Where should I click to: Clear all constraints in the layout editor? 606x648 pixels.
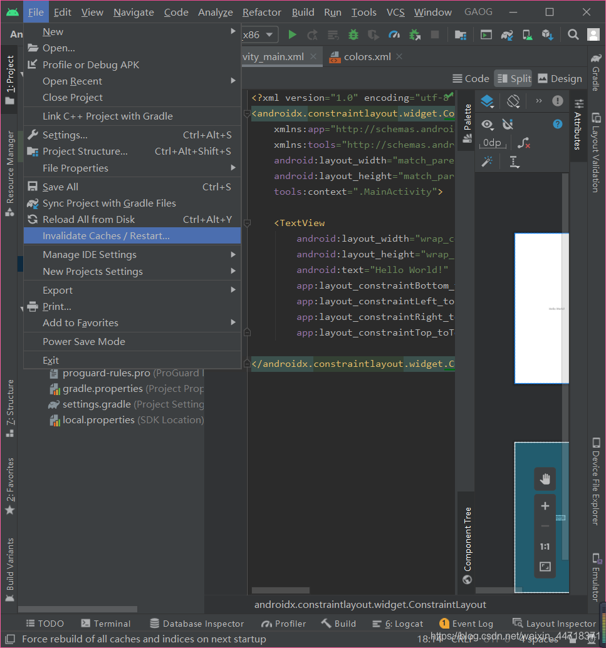[523, 144]
